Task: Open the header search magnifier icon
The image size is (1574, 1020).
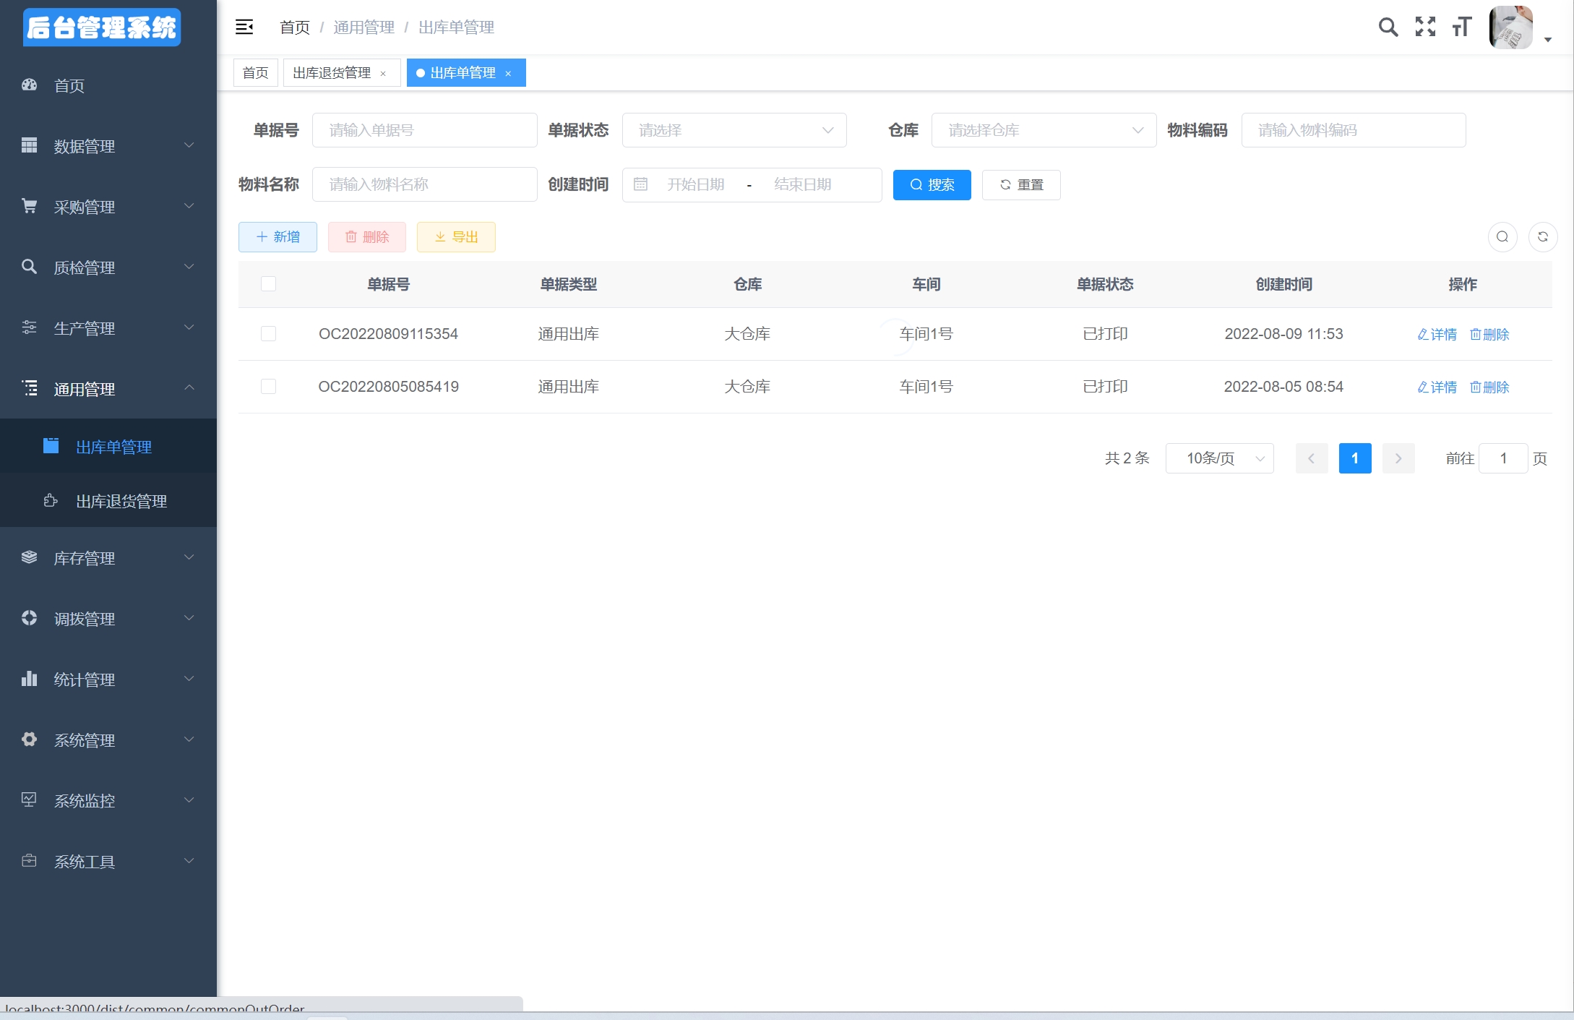Action: coord(1388,27)
